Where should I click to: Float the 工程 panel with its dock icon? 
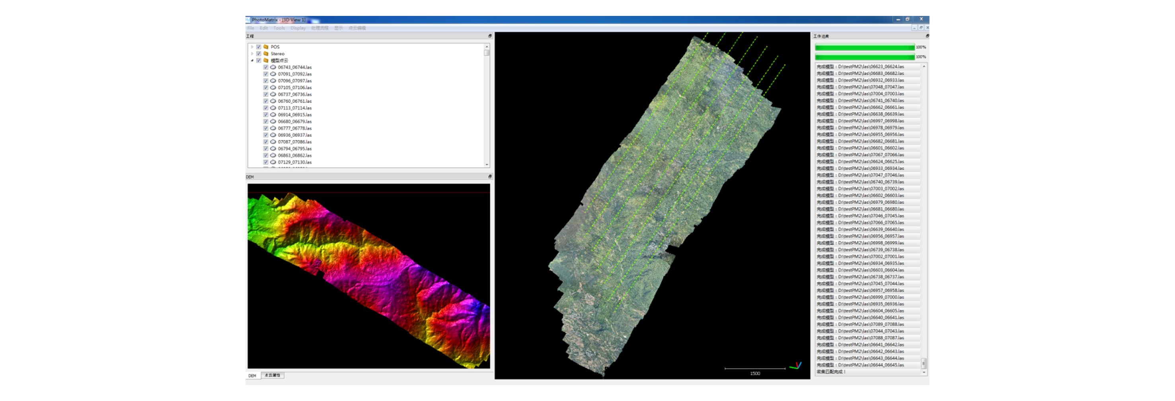(x=490, y=35)
